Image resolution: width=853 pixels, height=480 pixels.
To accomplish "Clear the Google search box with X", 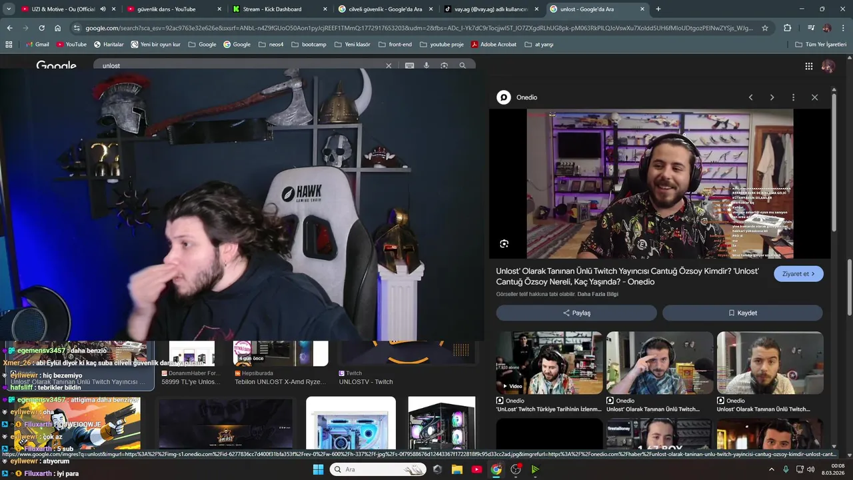I will pyautogui.click(x=389, y=65).
